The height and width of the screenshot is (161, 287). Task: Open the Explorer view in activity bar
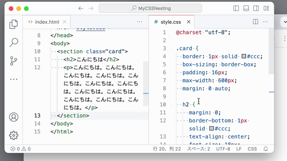point(13,24)
